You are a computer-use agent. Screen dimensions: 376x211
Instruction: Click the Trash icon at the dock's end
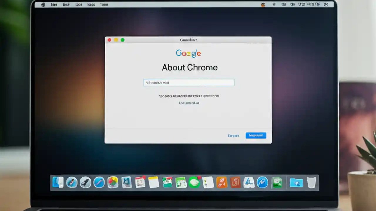(x=311, y=183)
